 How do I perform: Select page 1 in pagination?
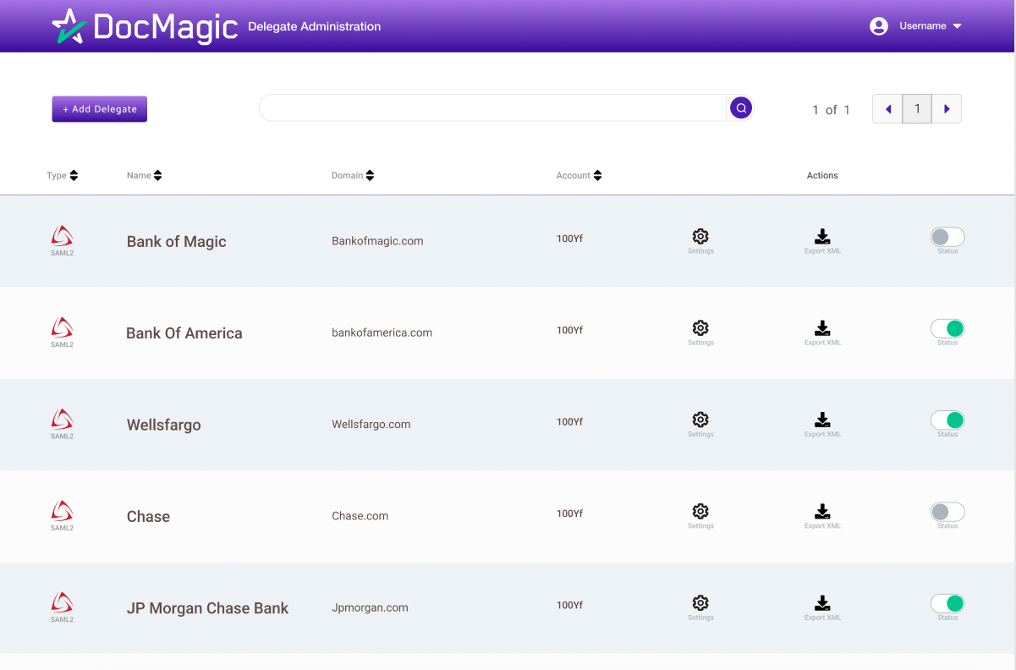pos(917,109)
